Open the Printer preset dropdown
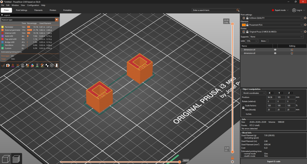Image resolution: width=307 pixels, height=164 pixels. pos(272,32)
